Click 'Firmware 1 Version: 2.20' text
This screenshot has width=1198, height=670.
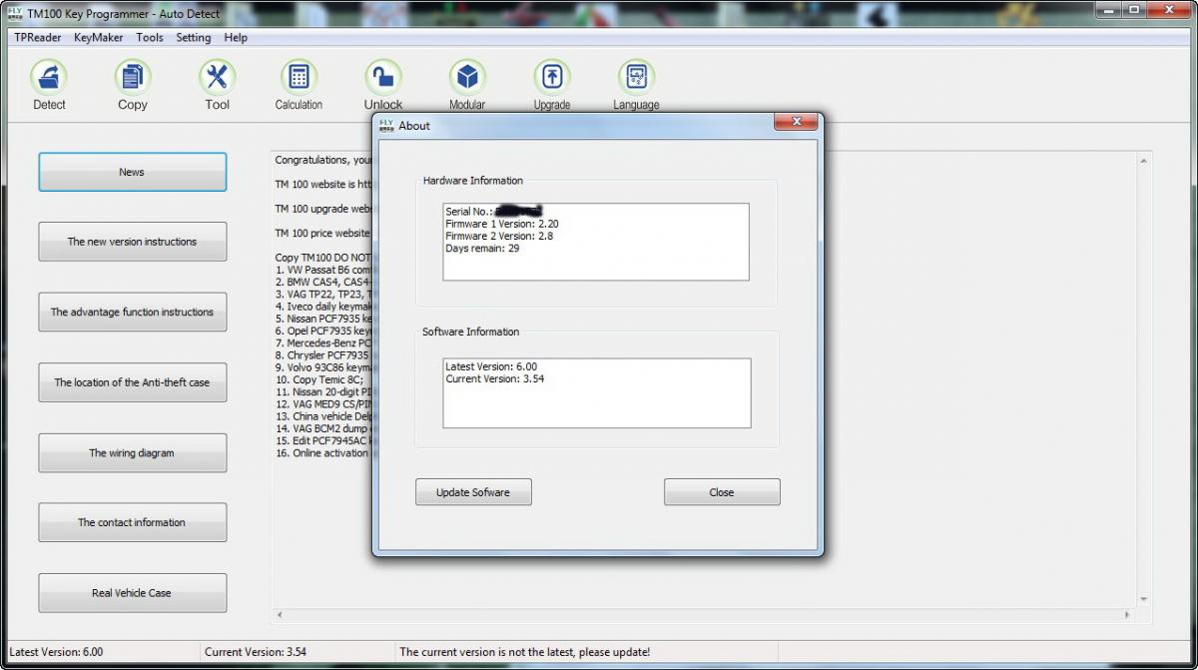click(502, 224)
